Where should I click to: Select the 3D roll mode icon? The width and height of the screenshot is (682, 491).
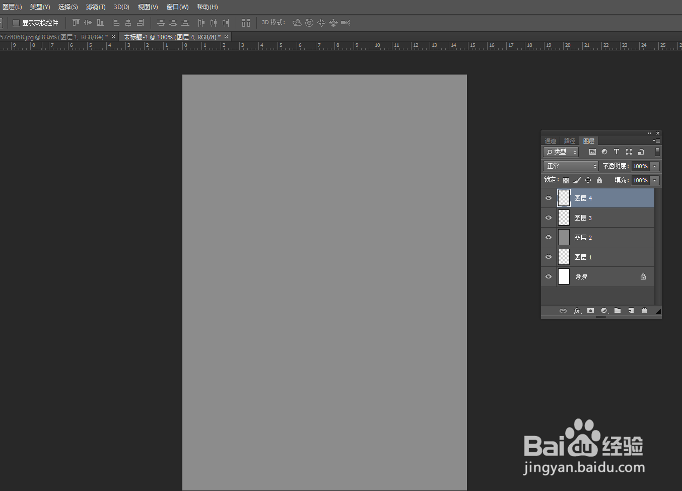tap(309, 23)
